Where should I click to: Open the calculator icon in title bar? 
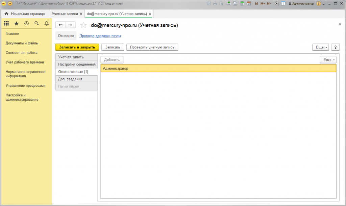point(242,4)
